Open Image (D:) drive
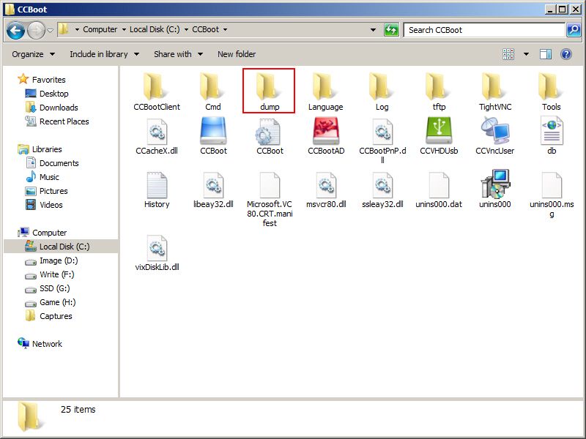 tap(51, 260)
